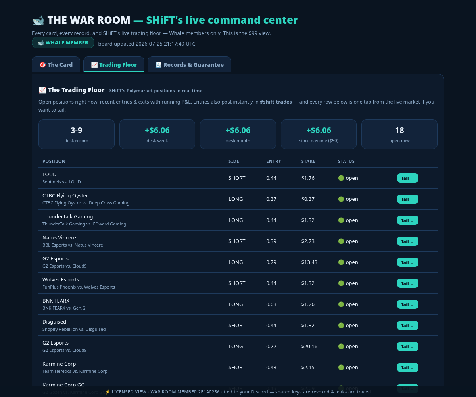Click Shopify Rebellion vs. Disguised text
Screen dimensions: 476x397
pos(74,329)
